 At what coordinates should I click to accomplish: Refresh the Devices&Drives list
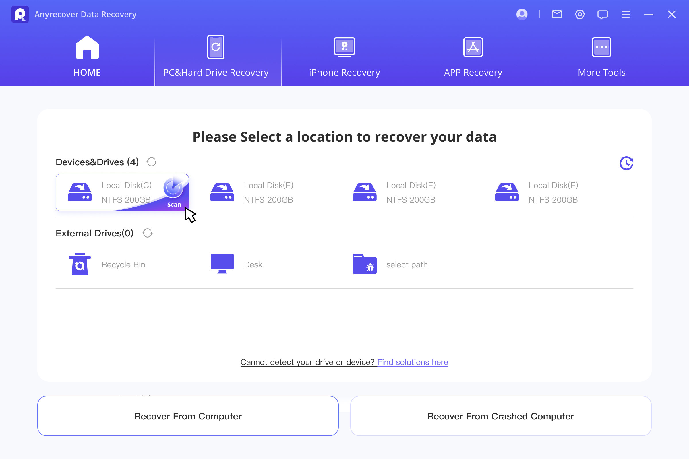[152, 162]
